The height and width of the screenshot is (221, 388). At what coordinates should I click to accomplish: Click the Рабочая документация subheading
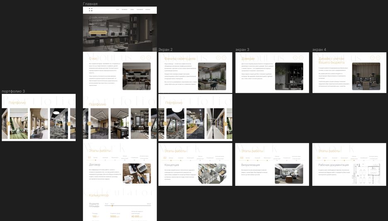click(x=333, y=165)
